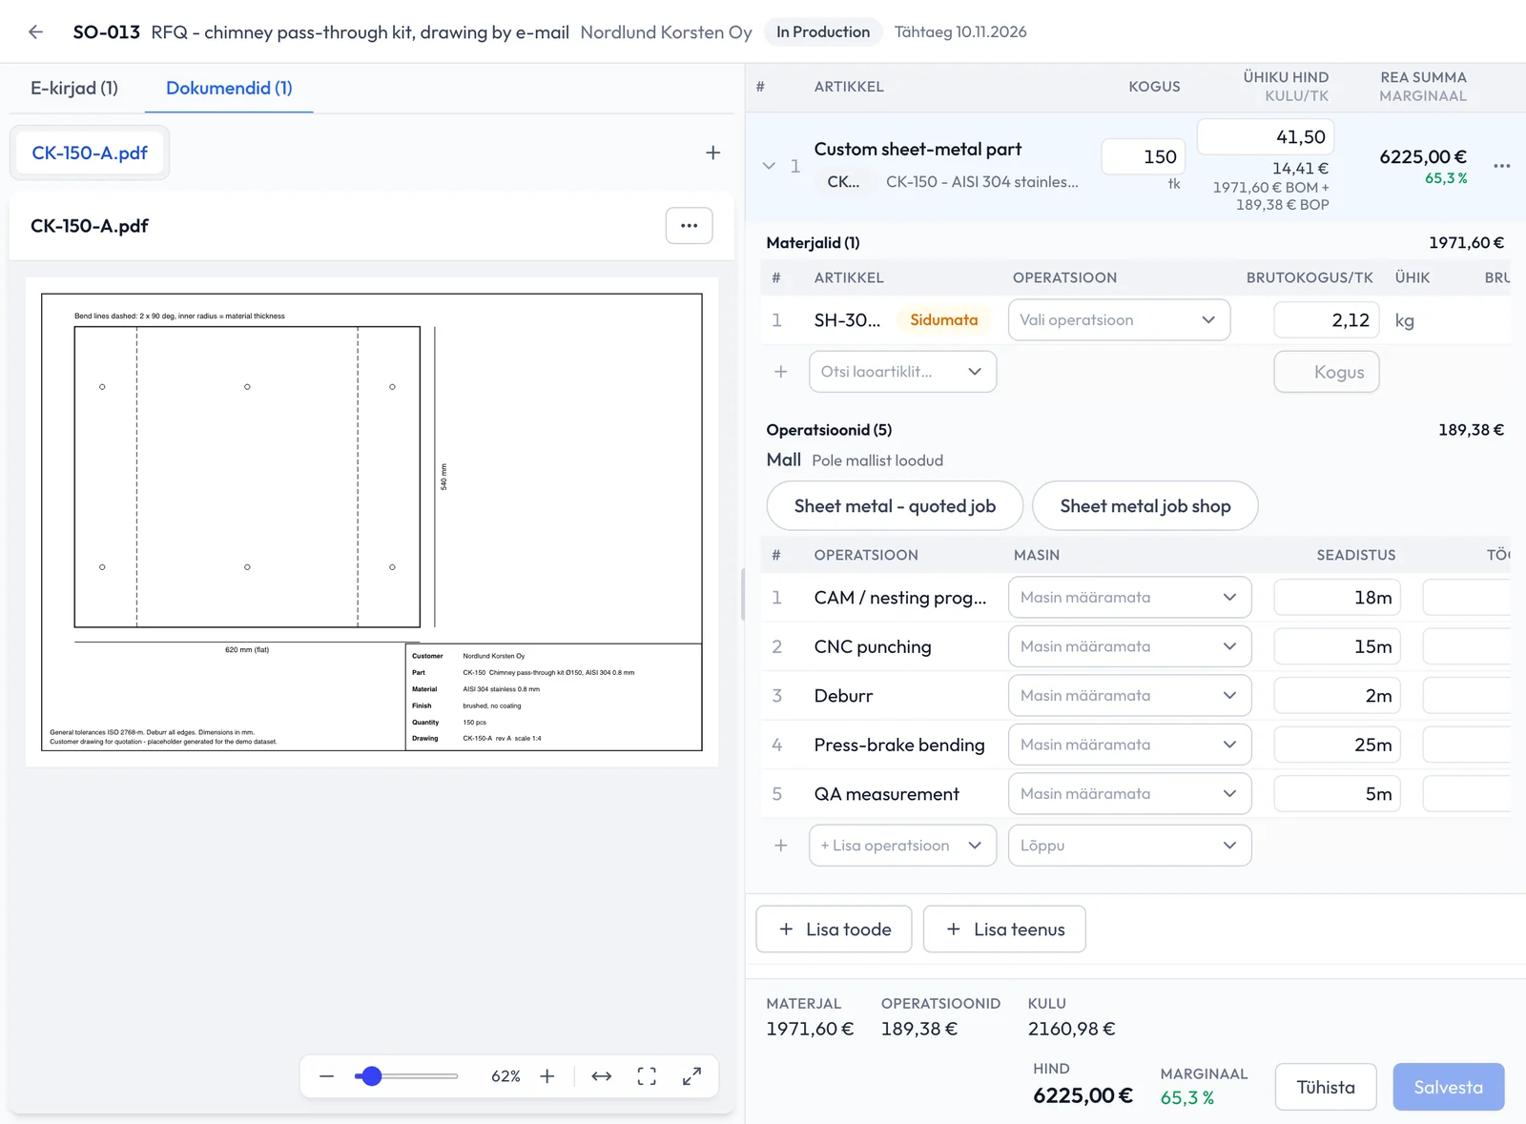Open Lisa operatsioon dropdown
Screen dimensions: 1526x1124
pos(902,846)
